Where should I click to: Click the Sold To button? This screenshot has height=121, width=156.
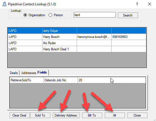point(40,115)
